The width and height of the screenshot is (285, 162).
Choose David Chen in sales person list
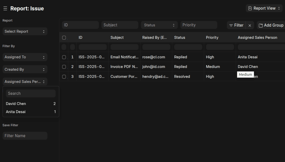[x=31, y=104]
